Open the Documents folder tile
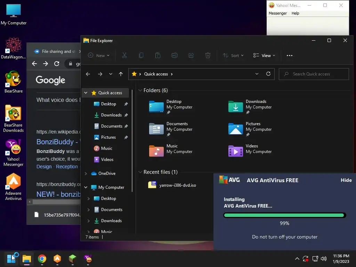Image resolution: width=356 pixels, height=267 pixels. 171,129
